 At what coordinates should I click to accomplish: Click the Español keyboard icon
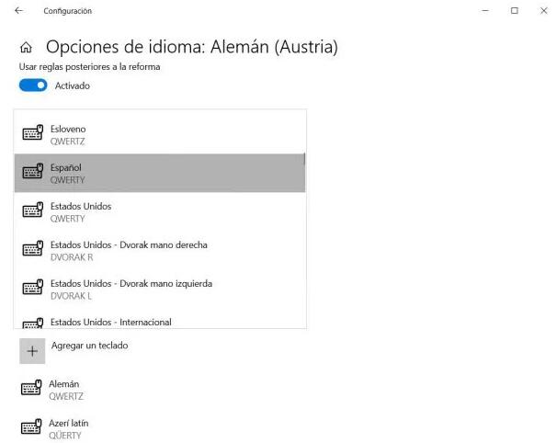pos(32,171)
